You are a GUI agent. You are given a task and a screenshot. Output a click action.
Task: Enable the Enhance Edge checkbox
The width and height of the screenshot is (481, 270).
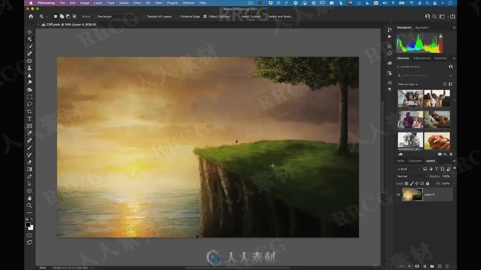pyautogui.click(x=177, y=16)
